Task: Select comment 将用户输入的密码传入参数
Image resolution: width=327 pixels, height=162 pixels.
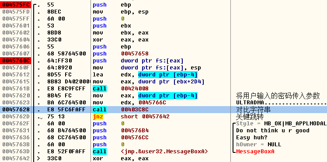Action: click(x=278, y=96)
